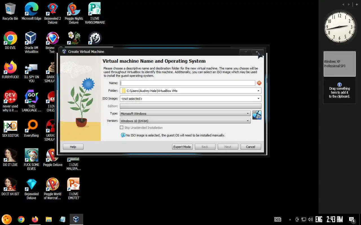The width and height of the screenshot is (361, 225).
Task: Click into the Name text field
Action: [x=188, y=83]
